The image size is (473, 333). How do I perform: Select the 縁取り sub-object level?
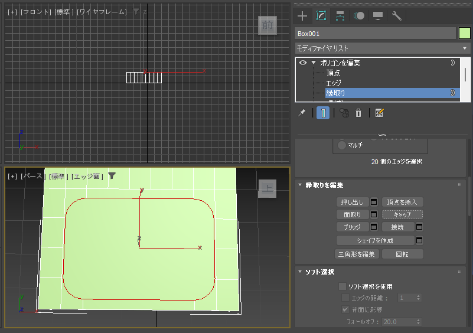coord(392,93)
